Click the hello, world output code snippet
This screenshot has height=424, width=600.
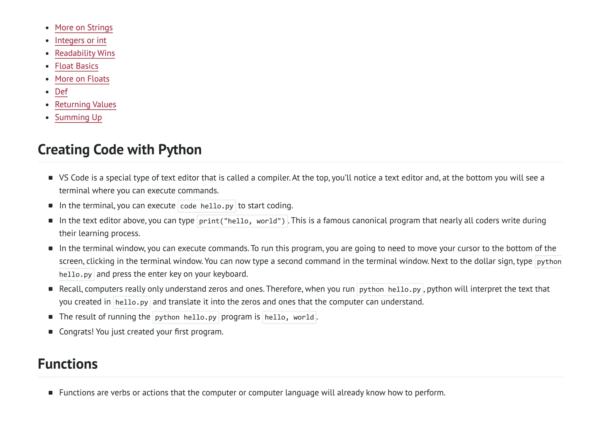tap(289, 317)
